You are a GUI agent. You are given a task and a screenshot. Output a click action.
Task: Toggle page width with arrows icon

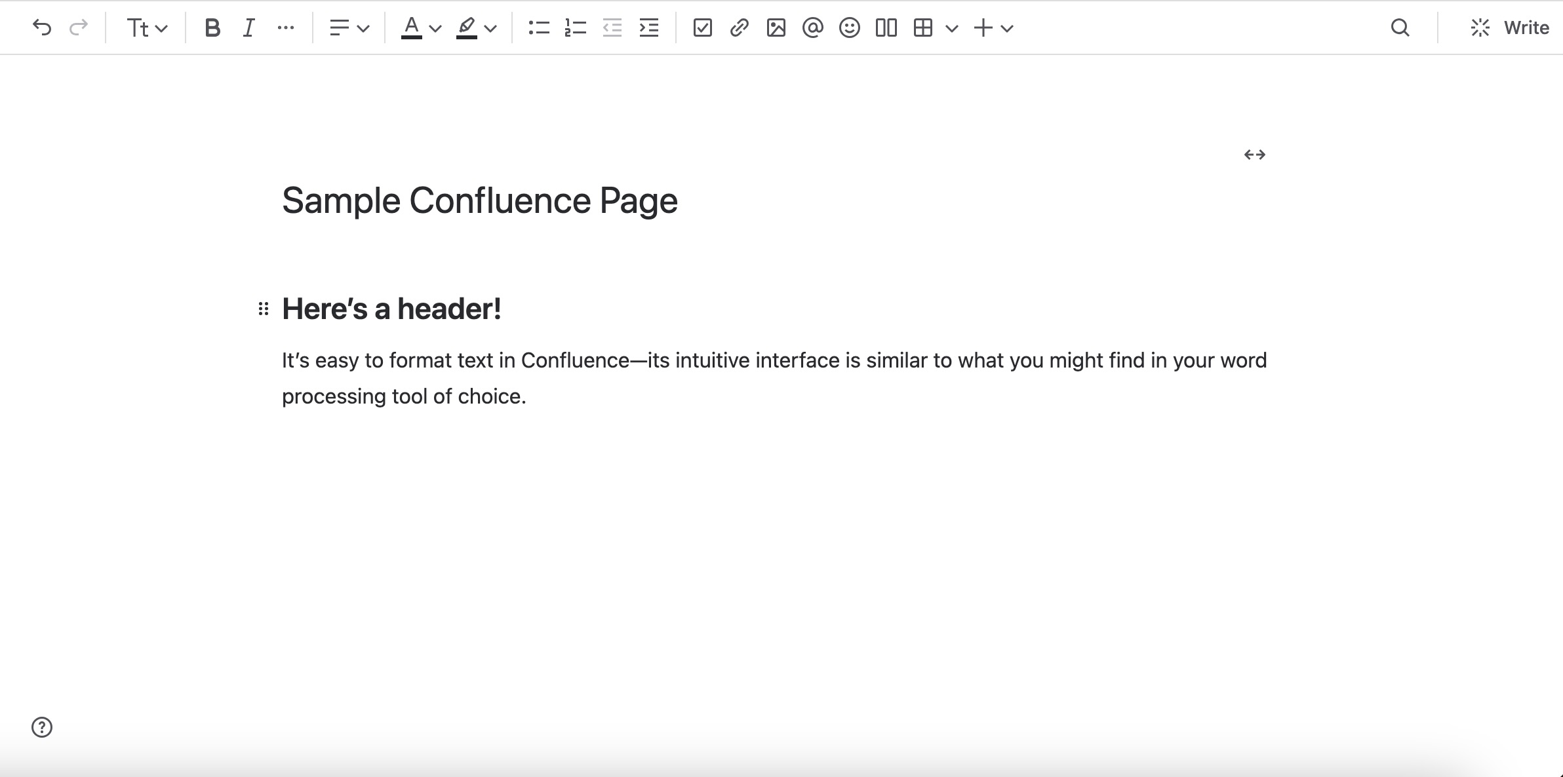pyautogui.click(x=1255, y=155)
